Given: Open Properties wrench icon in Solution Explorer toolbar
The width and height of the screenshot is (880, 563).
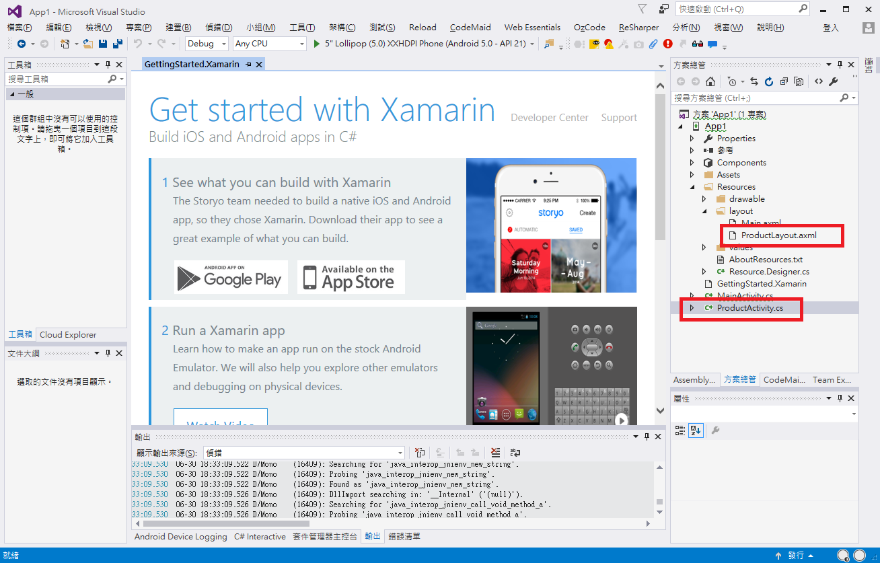Looking at the screenshot, I should 833,81.
